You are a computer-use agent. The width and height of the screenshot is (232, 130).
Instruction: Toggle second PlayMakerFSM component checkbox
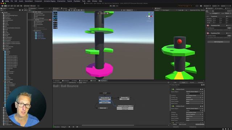tap(210, 33)
